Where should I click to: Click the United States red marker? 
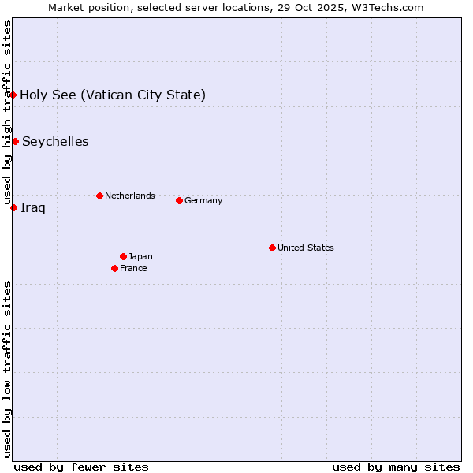click(272, 248)
